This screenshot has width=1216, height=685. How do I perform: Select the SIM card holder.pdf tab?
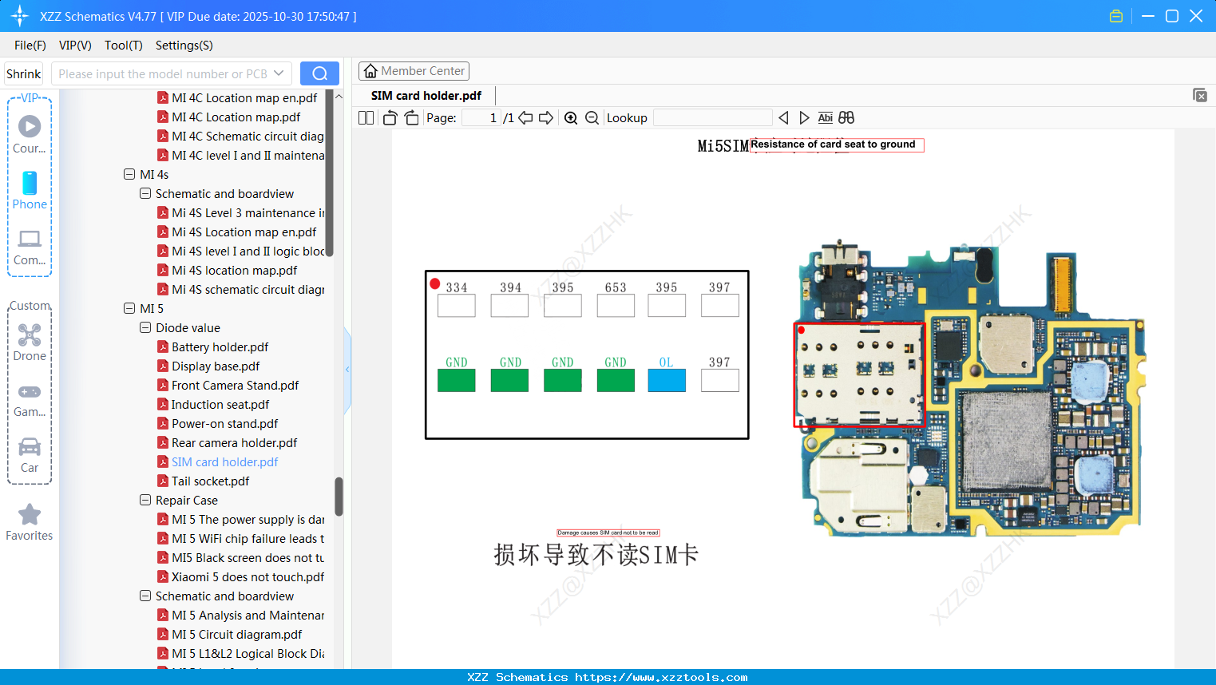(426, 96)
